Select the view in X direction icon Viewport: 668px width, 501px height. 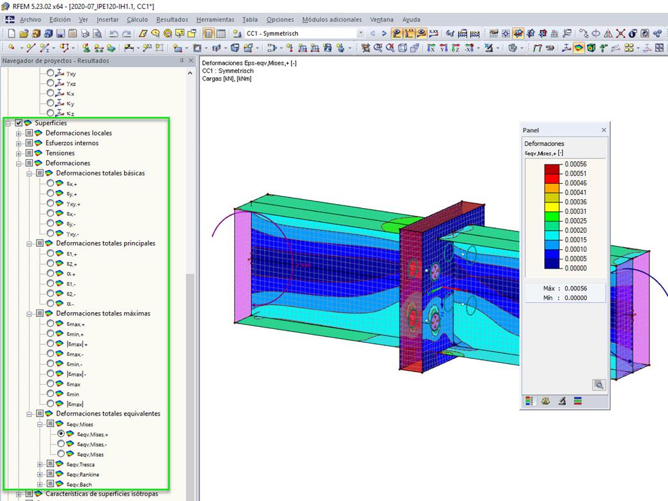point(431,48)
